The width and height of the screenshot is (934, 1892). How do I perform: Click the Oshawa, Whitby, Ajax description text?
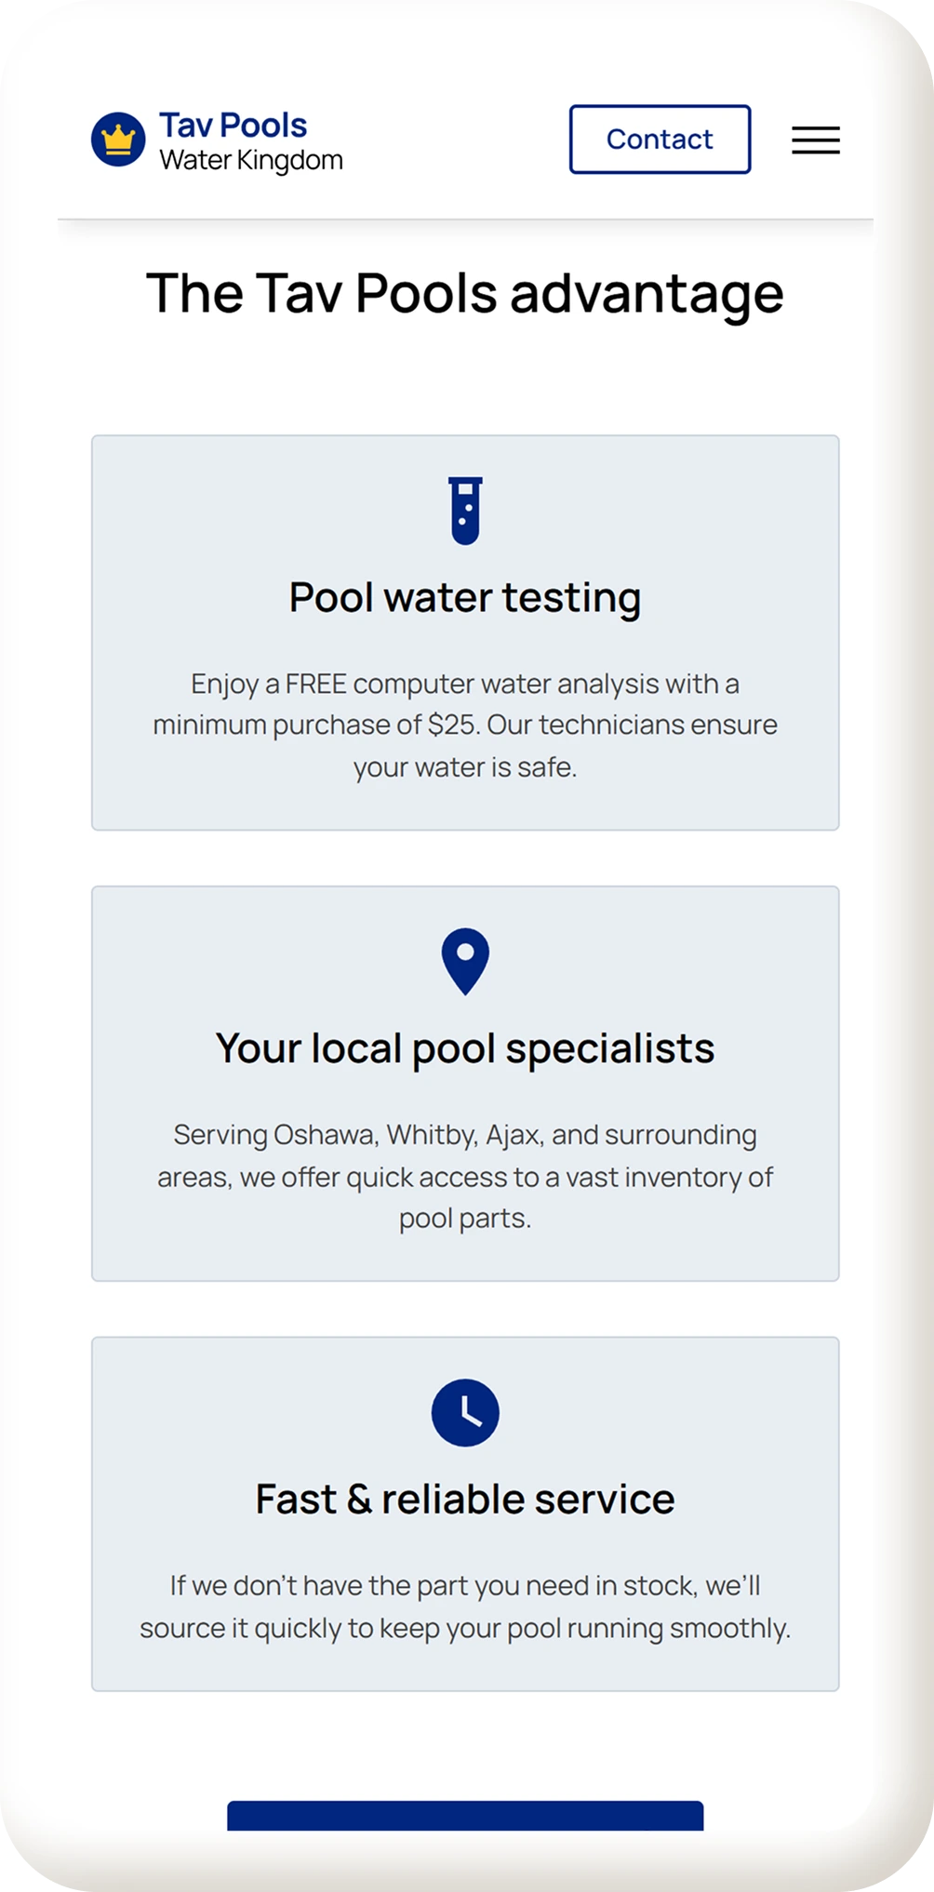coord(465,1176)
